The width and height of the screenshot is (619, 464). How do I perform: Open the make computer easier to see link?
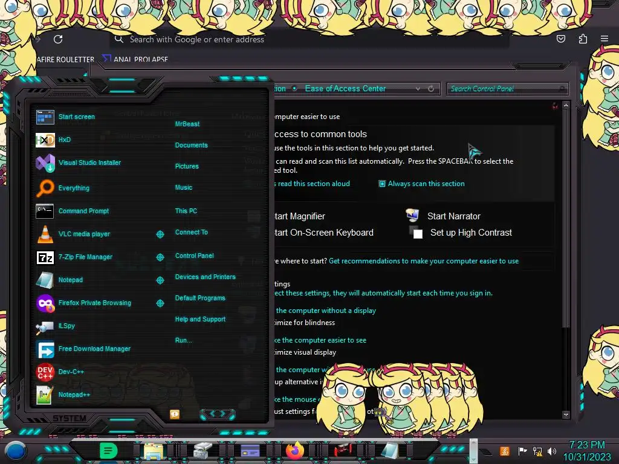320,340
